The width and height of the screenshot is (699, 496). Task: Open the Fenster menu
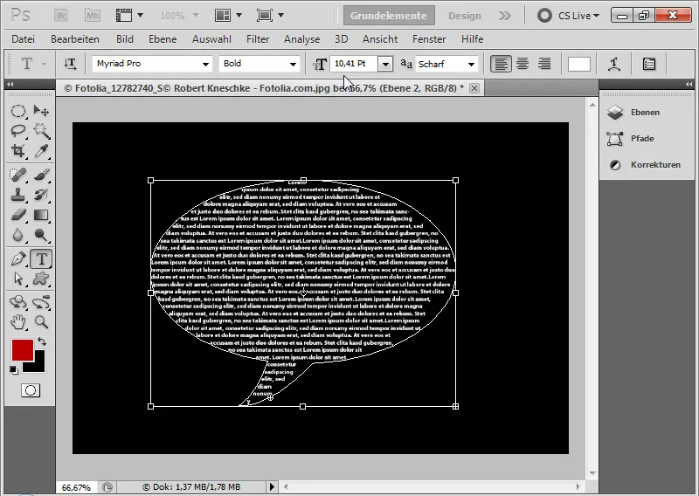click(x=429, y=39)
